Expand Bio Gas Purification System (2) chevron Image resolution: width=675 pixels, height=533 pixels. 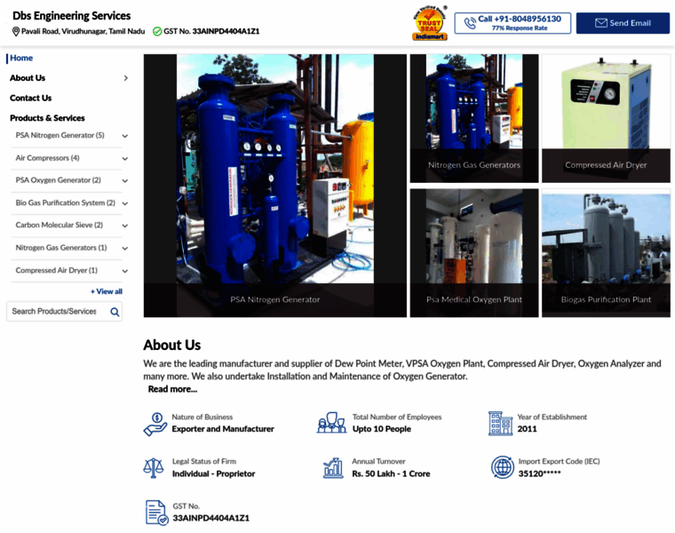(x=125, y=203)
